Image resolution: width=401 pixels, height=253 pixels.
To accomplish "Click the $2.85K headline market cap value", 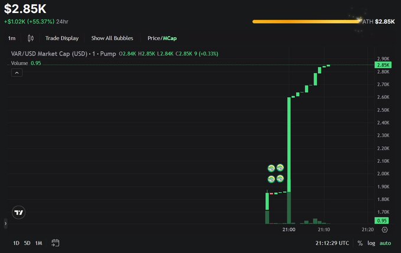I will point(25,9).
